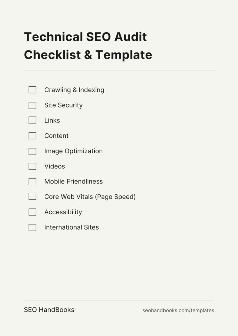Tick the Videos checkbox

coord(33,166)
